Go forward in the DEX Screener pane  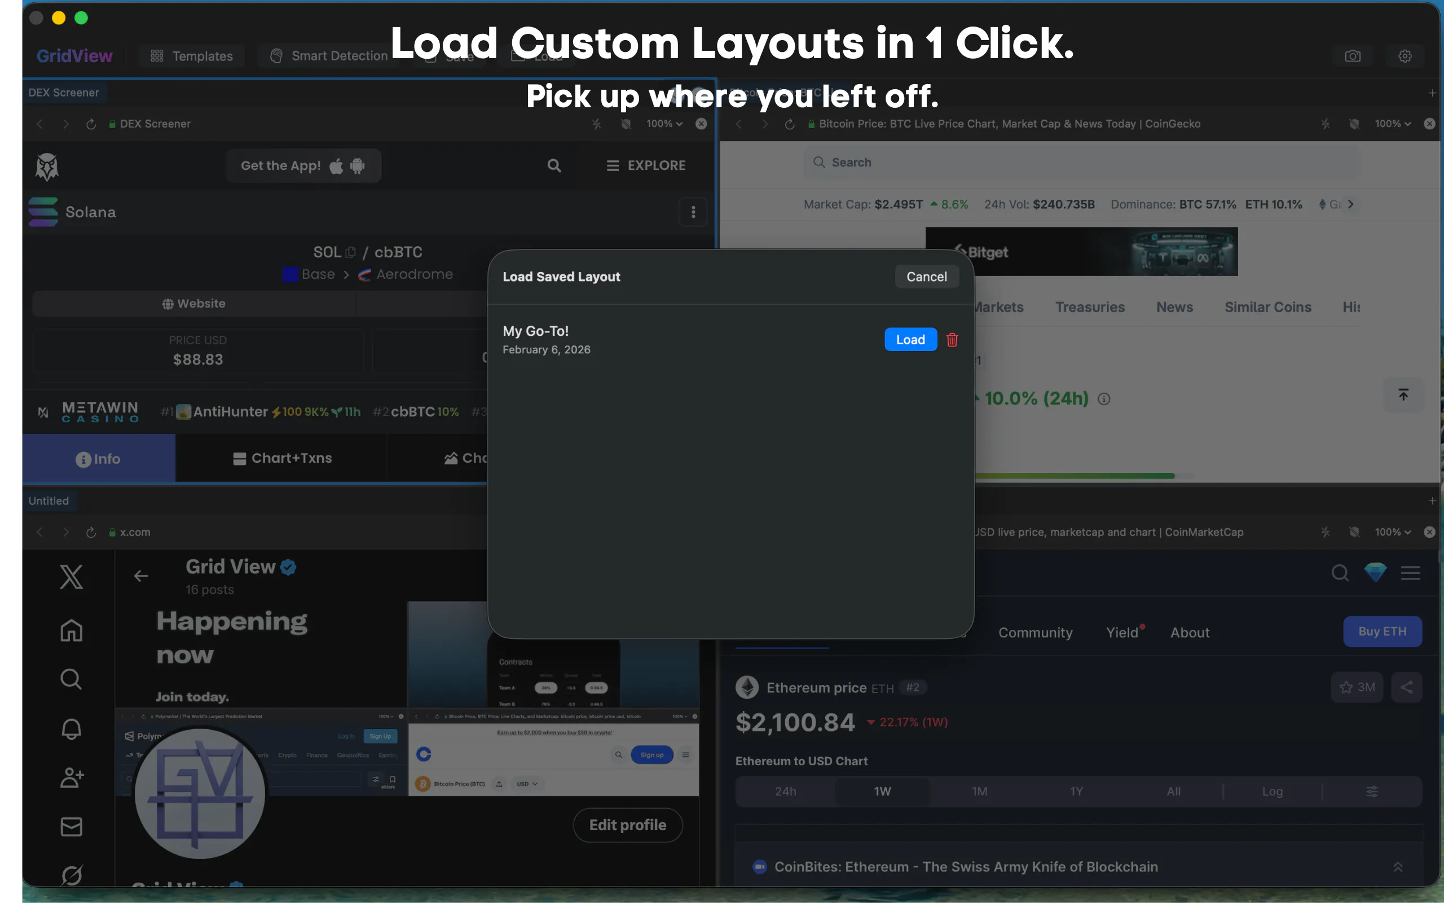[65, 124]
